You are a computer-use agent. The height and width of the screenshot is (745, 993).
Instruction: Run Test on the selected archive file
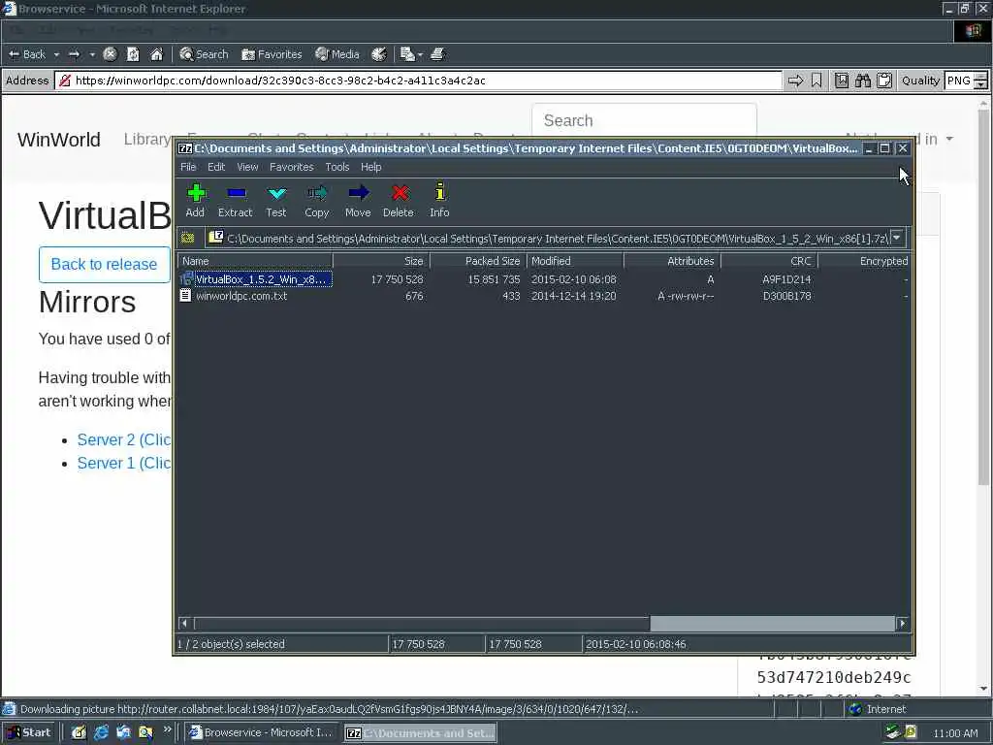click(x=276, y=200)
